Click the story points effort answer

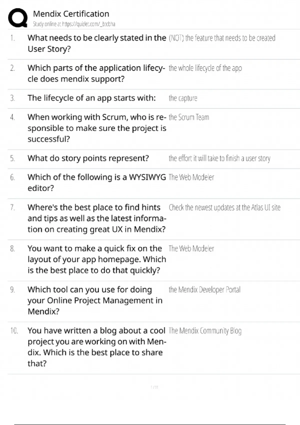219,158
